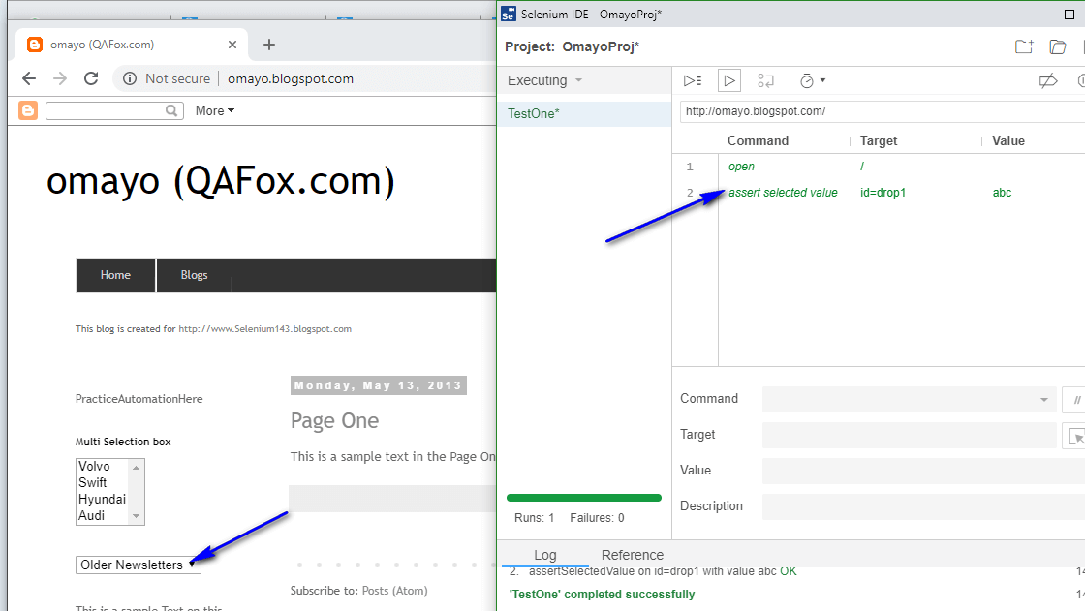
Task: Reload the omayo page
Action: pyautogui.click(x=91, y=78)
